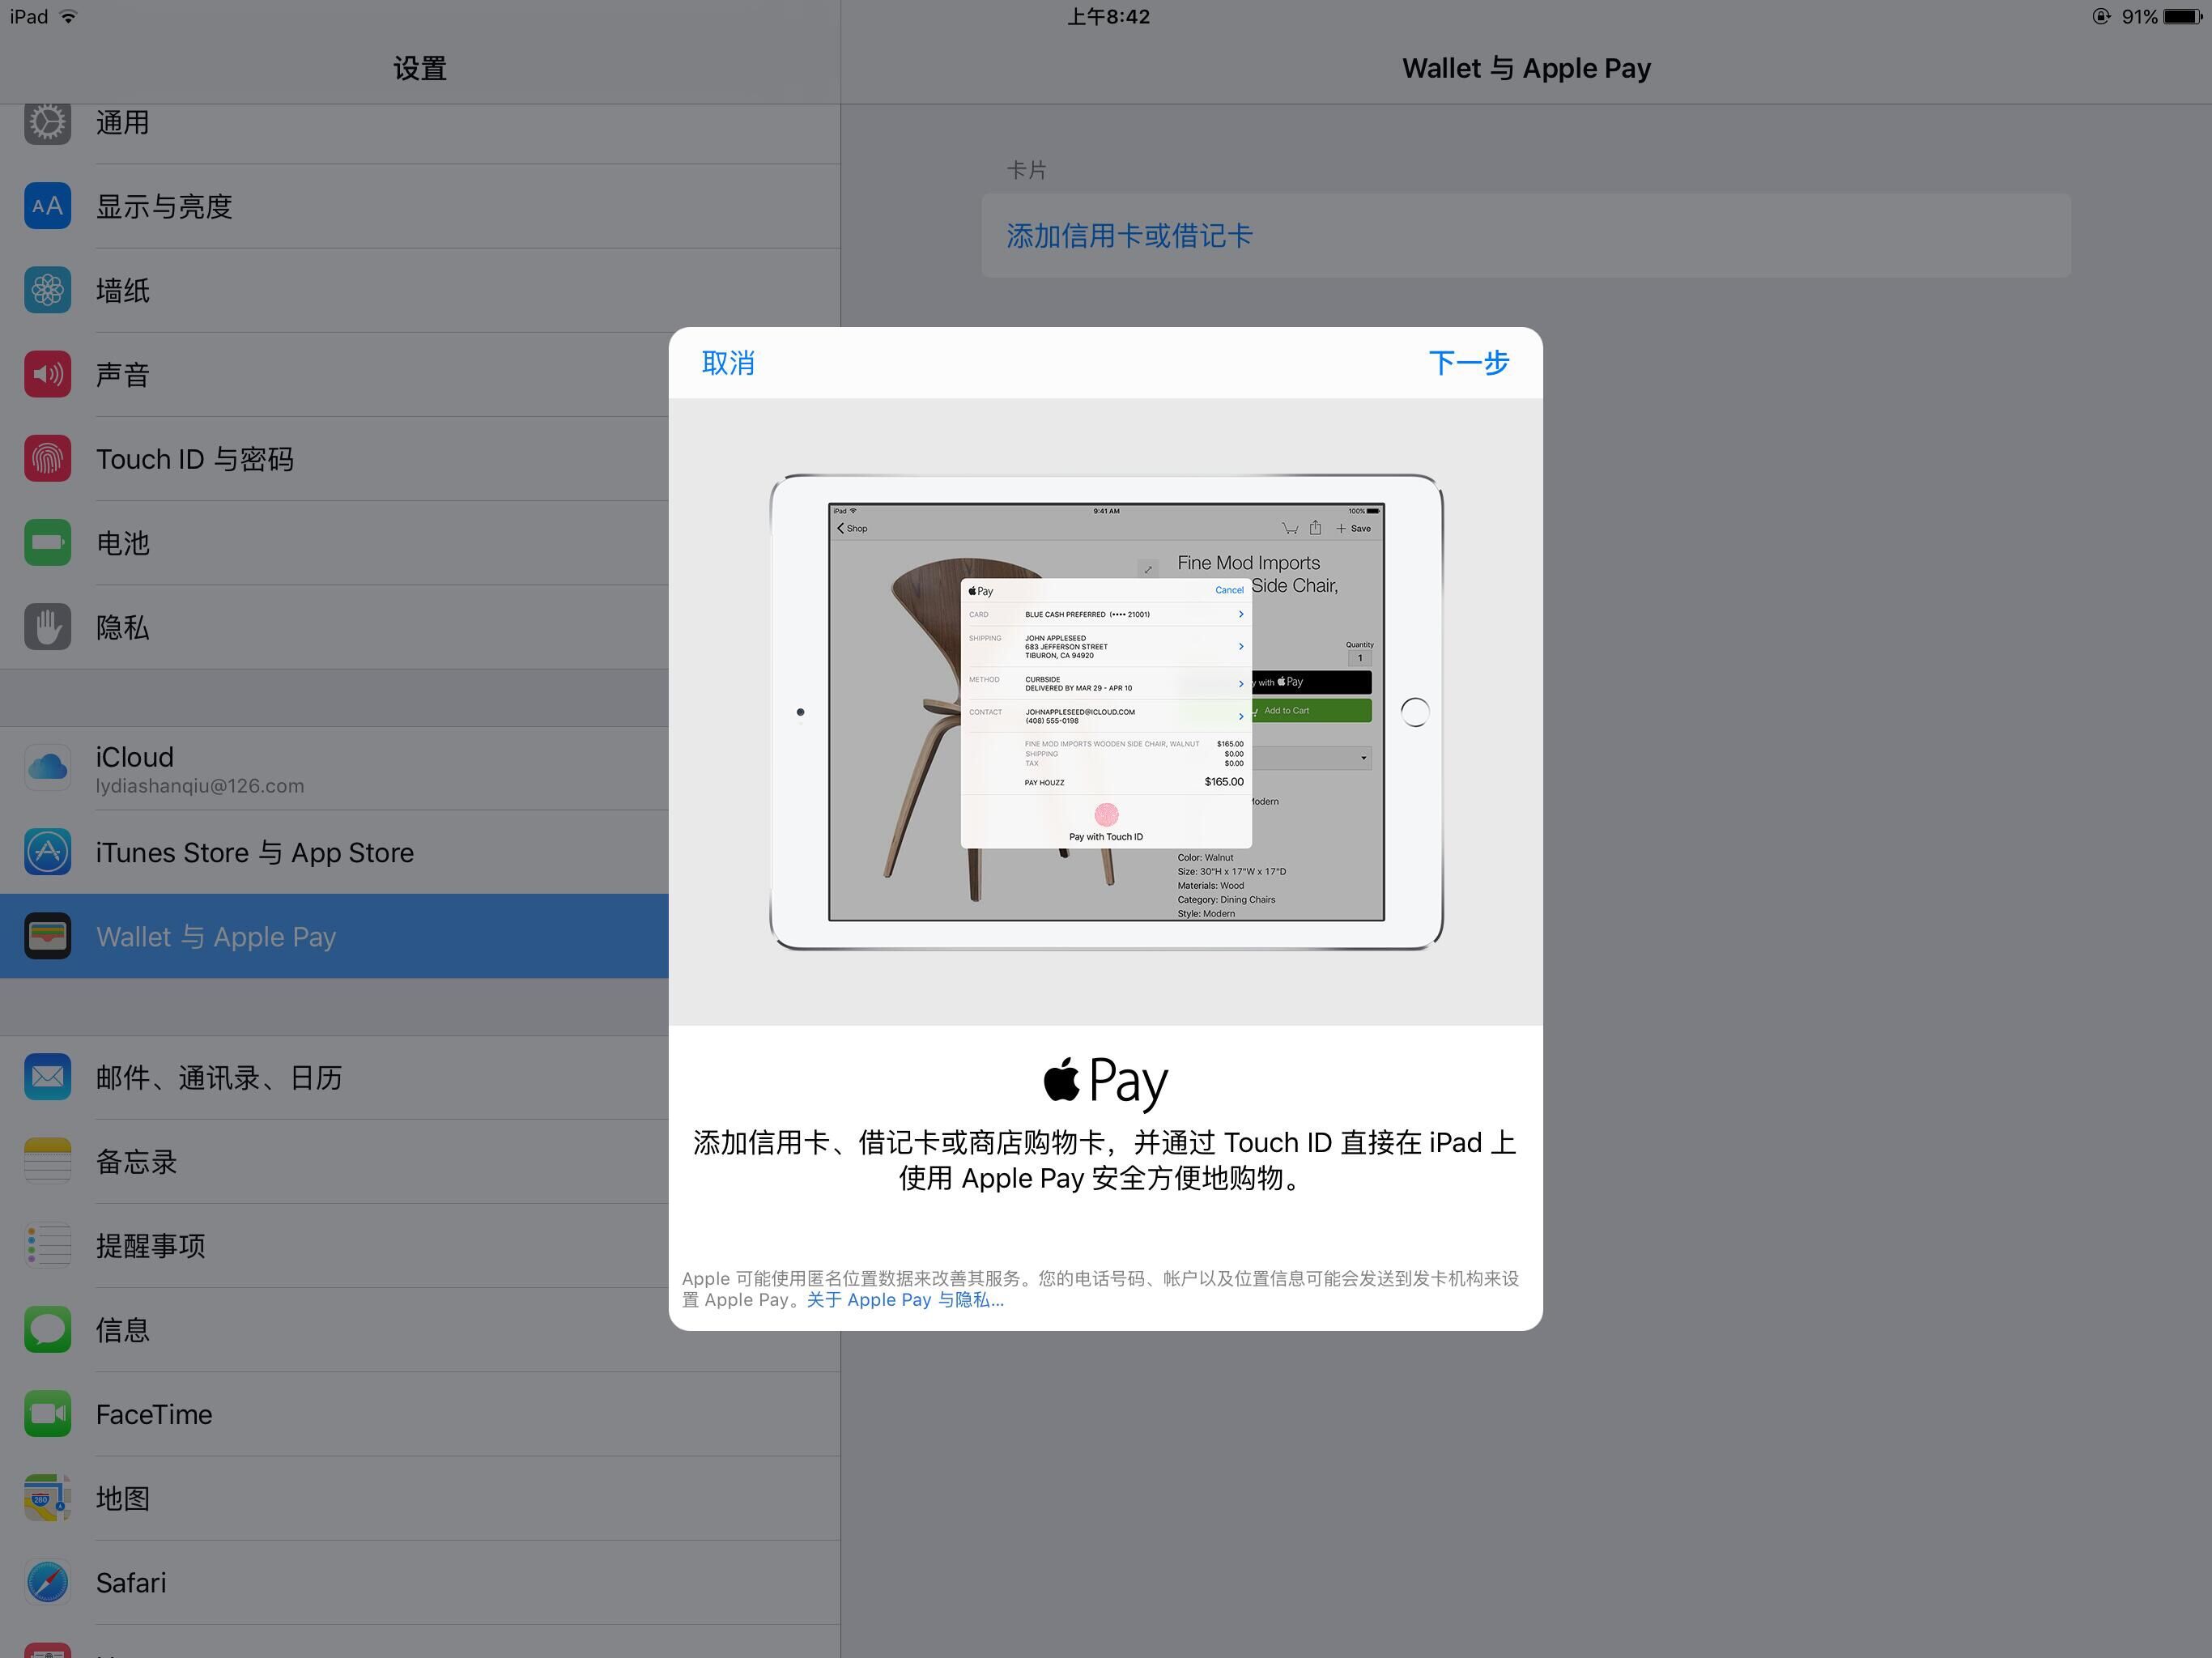2212x1658 pixels.
Task: Tap the 设置 title header
Action: coord(420,68)
